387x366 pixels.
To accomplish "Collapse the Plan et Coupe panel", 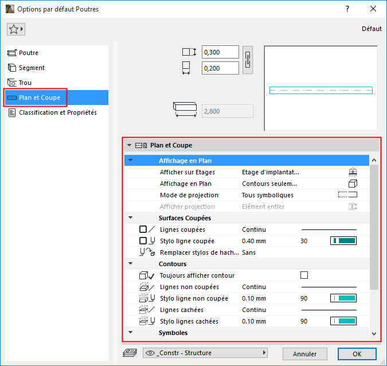I will click(x=129, y=146).
